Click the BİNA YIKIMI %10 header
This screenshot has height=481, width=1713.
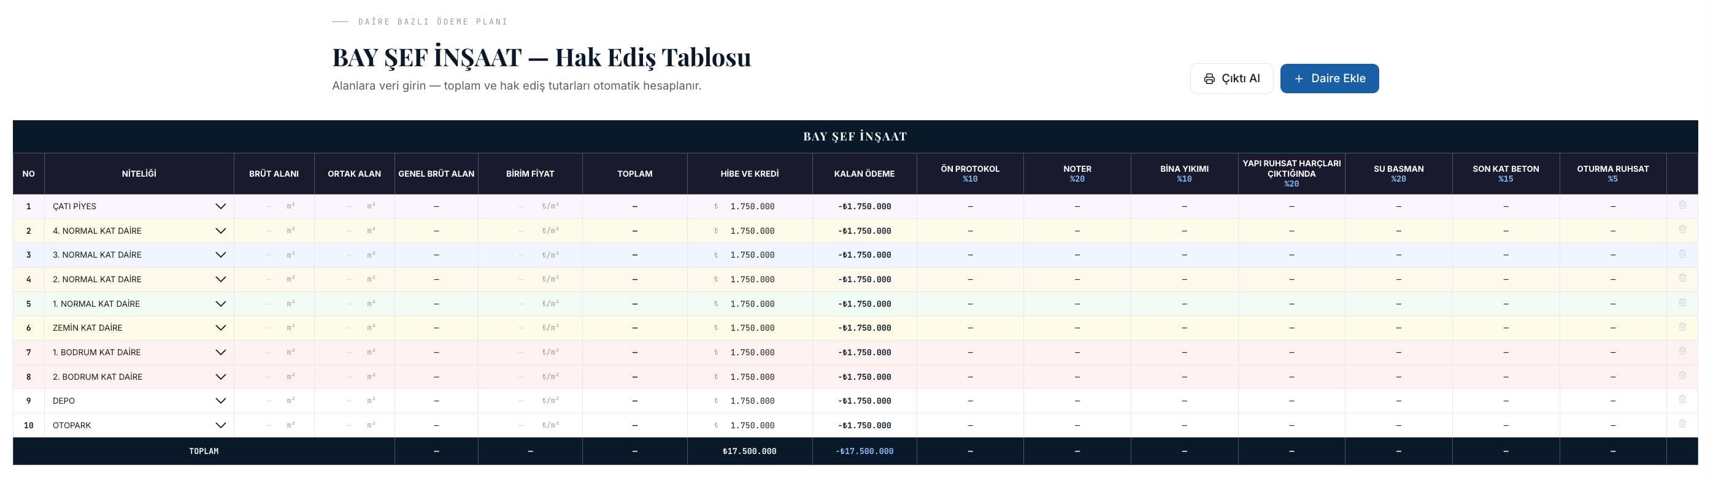coord(1184,174)
